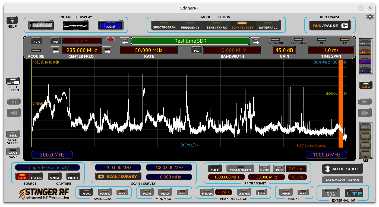
Task: Click the 0.0 Hz offset field
Action: (82, 41)
